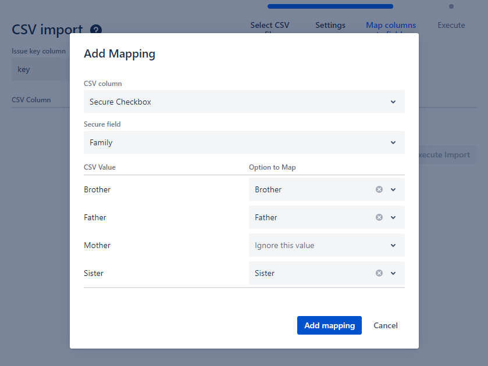Click the Execute Import button
The height and width of the screenshot is (366, 488).
click(x=447, y=155)
